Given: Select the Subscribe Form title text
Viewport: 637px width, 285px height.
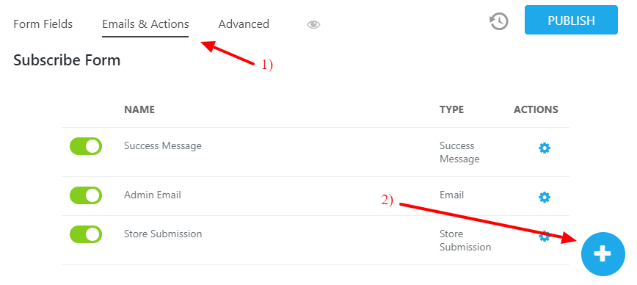Looking at the screenshot, I should point(67,60).
